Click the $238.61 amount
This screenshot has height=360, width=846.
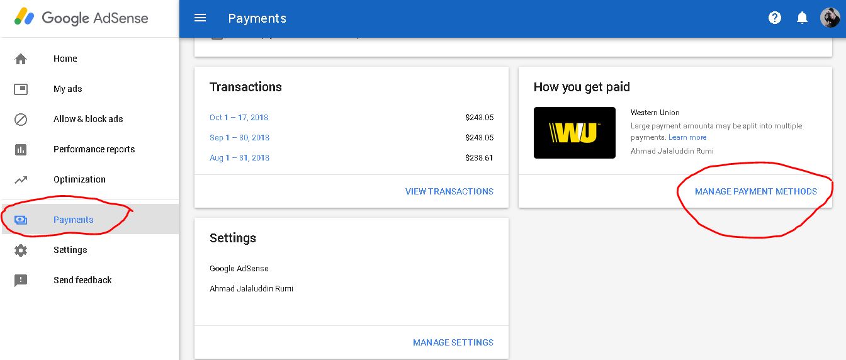pos(480,158)
